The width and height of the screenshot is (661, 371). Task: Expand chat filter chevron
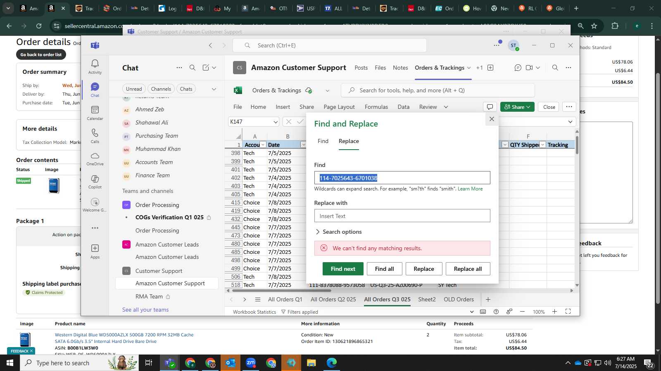214,89
